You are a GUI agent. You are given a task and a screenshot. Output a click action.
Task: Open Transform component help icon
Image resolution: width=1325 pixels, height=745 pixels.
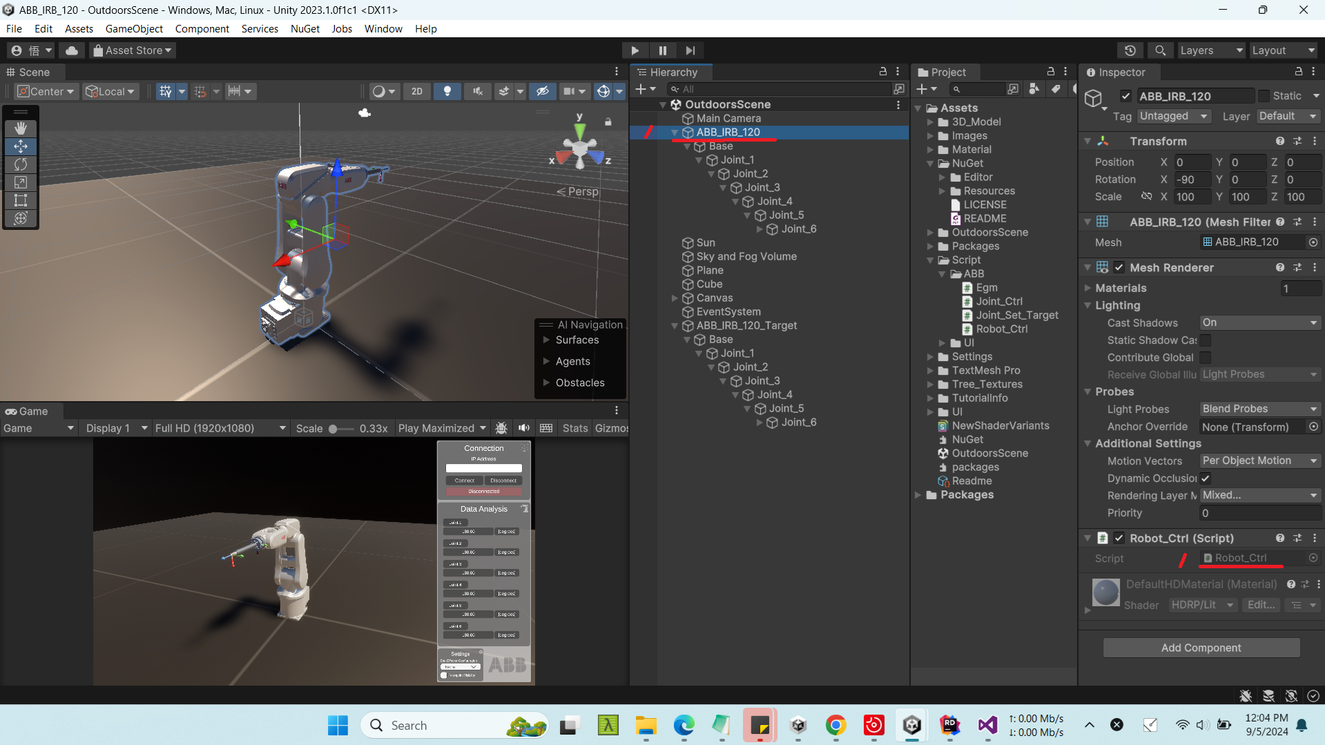(x=1280, y=141)
